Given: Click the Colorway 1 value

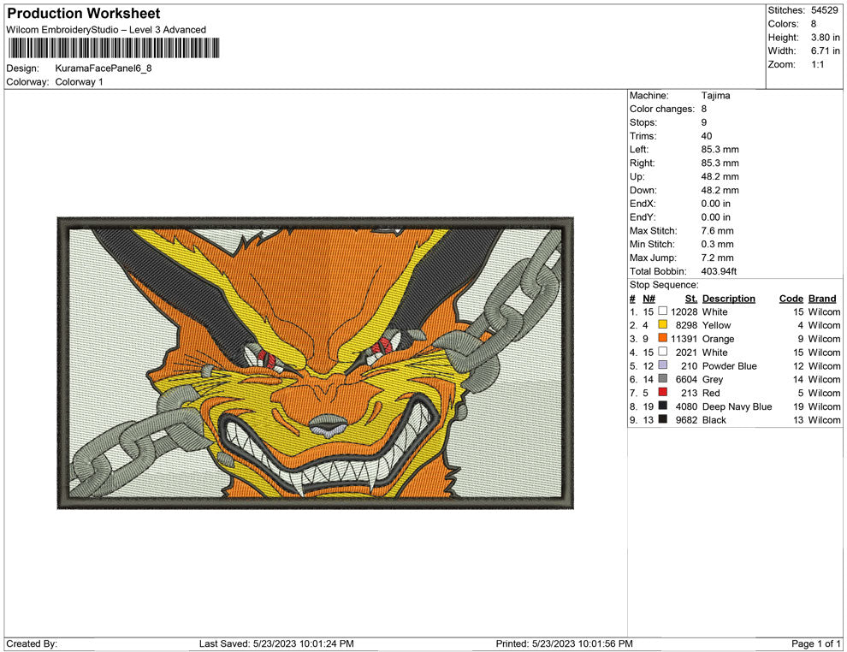Looking at the screenshot, I should click(x=79, y=81).
